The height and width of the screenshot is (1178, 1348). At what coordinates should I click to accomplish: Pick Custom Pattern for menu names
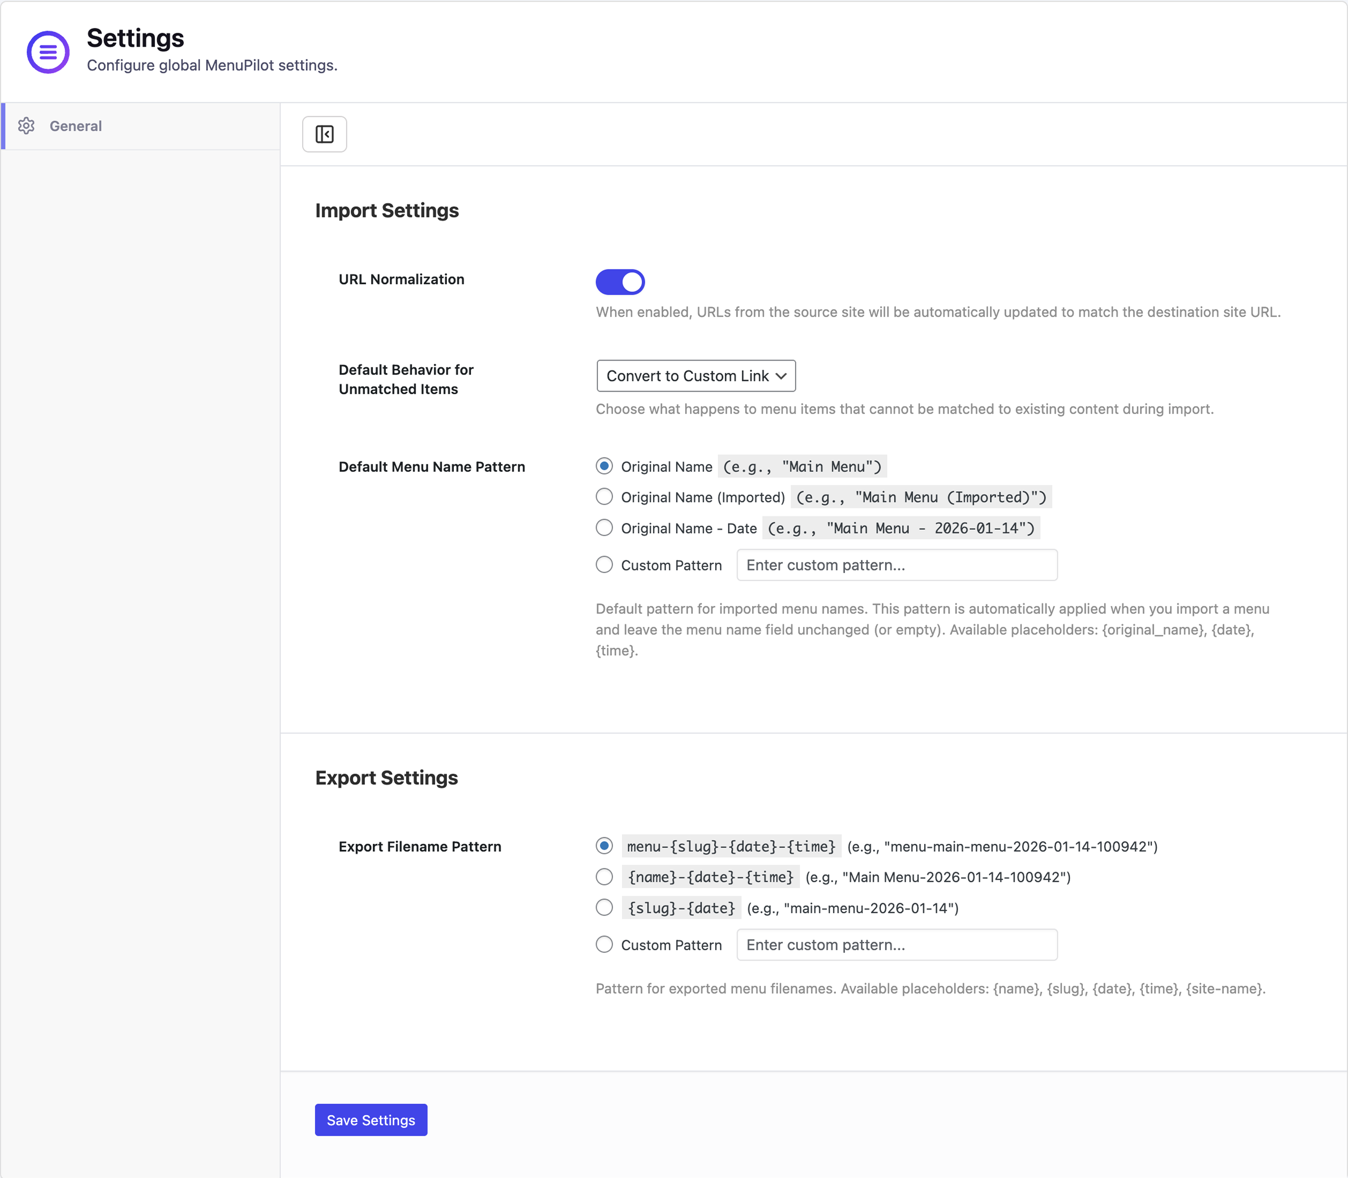point(604,564)
